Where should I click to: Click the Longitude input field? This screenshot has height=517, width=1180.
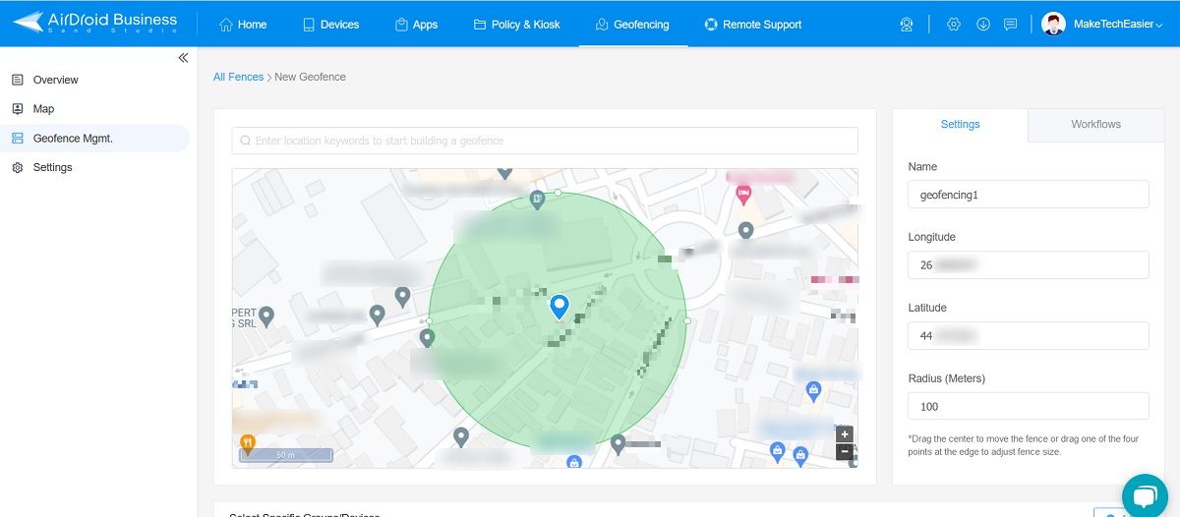1029,265
